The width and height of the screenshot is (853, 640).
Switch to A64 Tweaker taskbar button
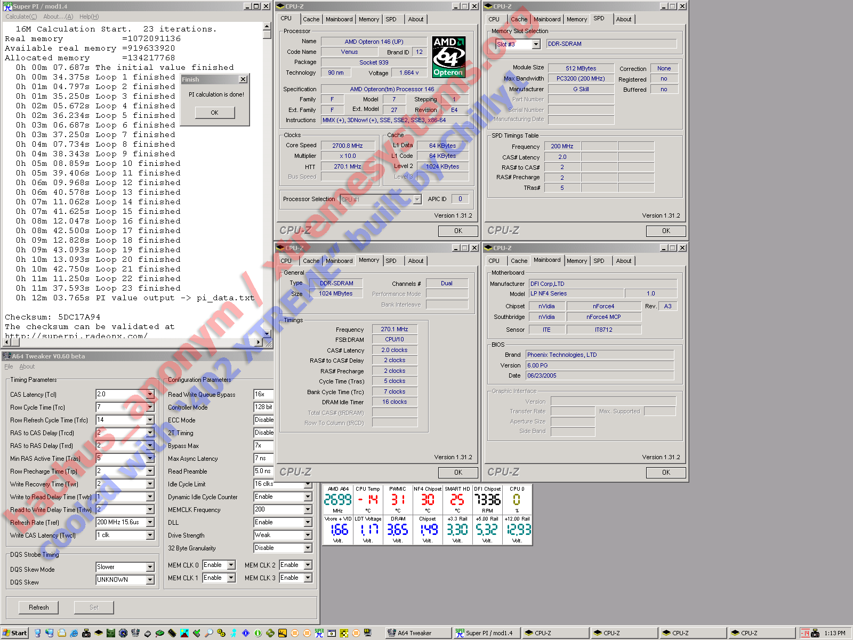418,633
